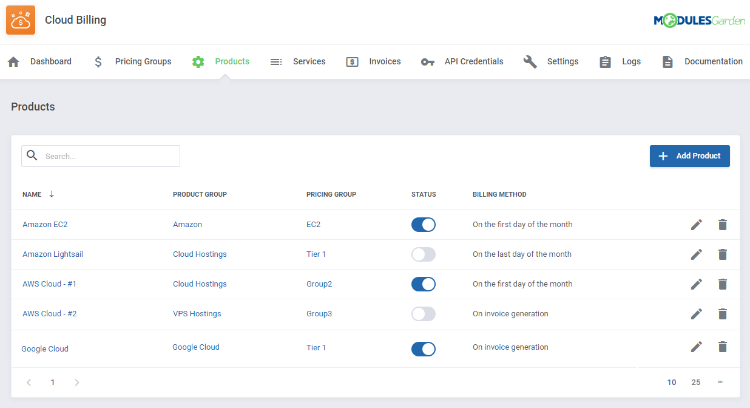Click in the Search input field
Viewport: 750px width, 408px height.
101,156
